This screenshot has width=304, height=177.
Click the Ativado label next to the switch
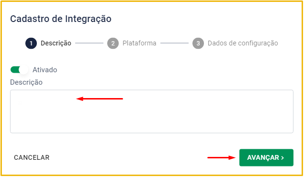pos(45,70)
